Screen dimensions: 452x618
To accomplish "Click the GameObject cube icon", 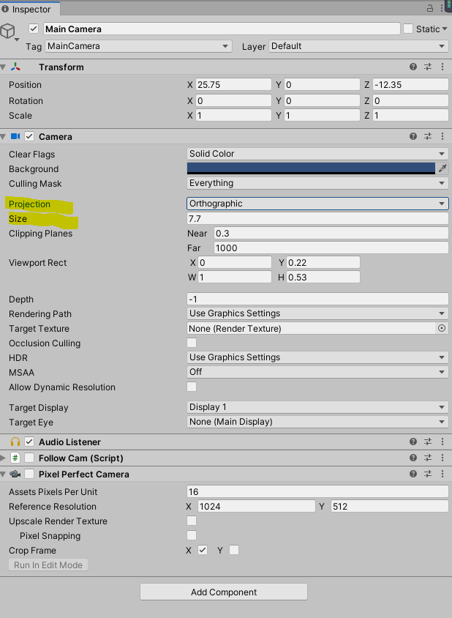I will (x=7, y=31).
